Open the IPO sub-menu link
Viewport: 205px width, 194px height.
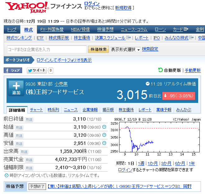pos(156,38)
